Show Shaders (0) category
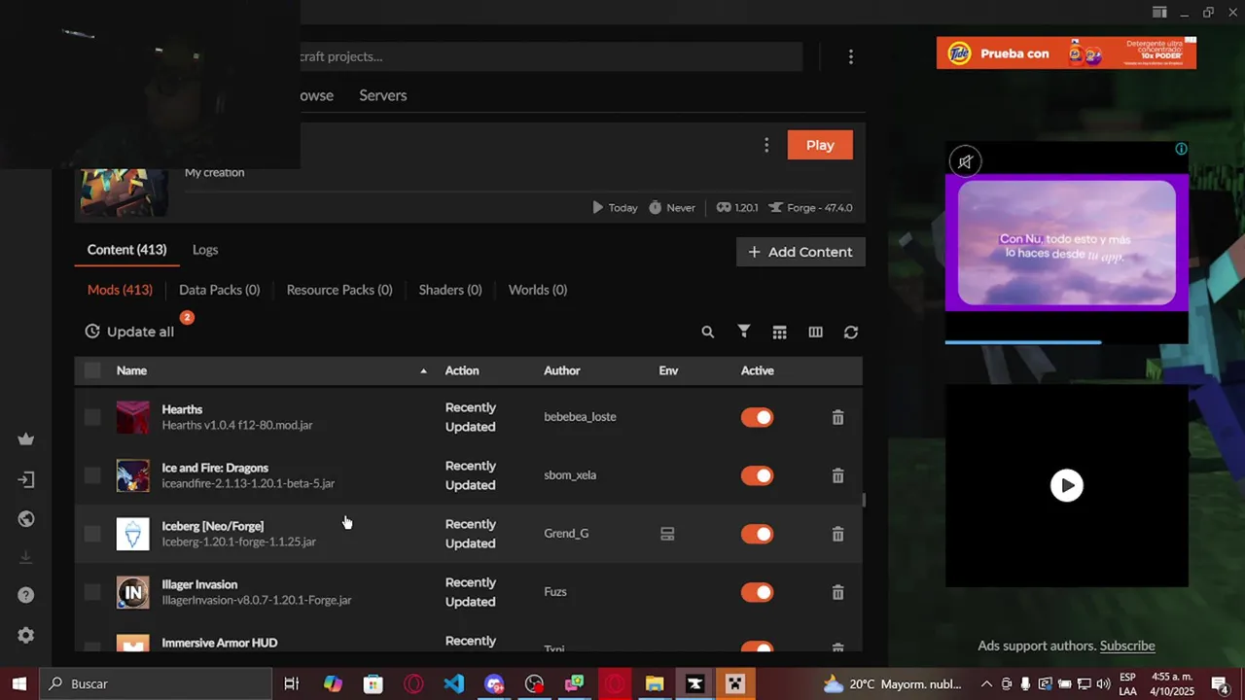The width and height of the screenshot is (1245, 700). coord(450,290)
